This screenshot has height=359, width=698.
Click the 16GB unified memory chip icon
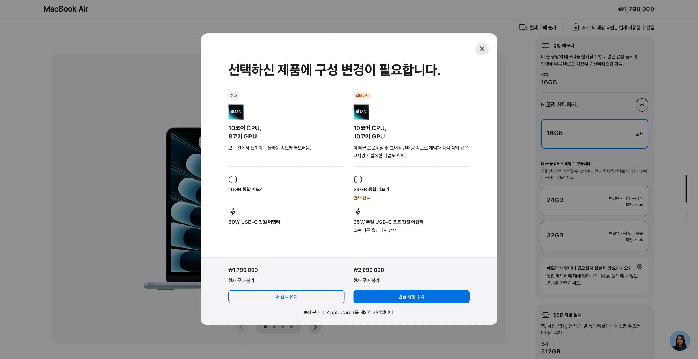pos(233,179)
